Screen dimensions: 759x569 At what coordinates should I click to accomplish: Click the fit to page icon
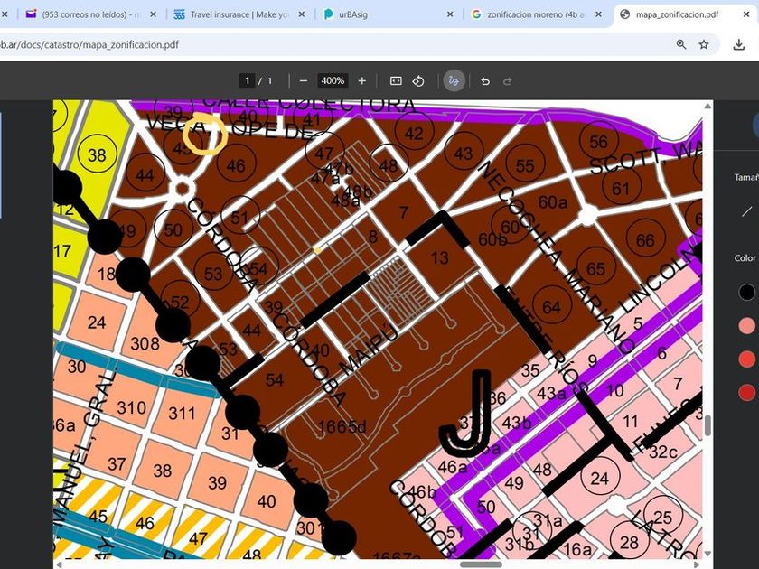pyautogui.click(x=396, y=80)
